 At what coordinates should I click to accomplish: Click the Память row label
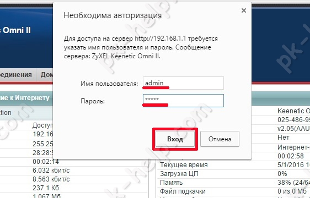pyautogui.click(x=171, y=183)
